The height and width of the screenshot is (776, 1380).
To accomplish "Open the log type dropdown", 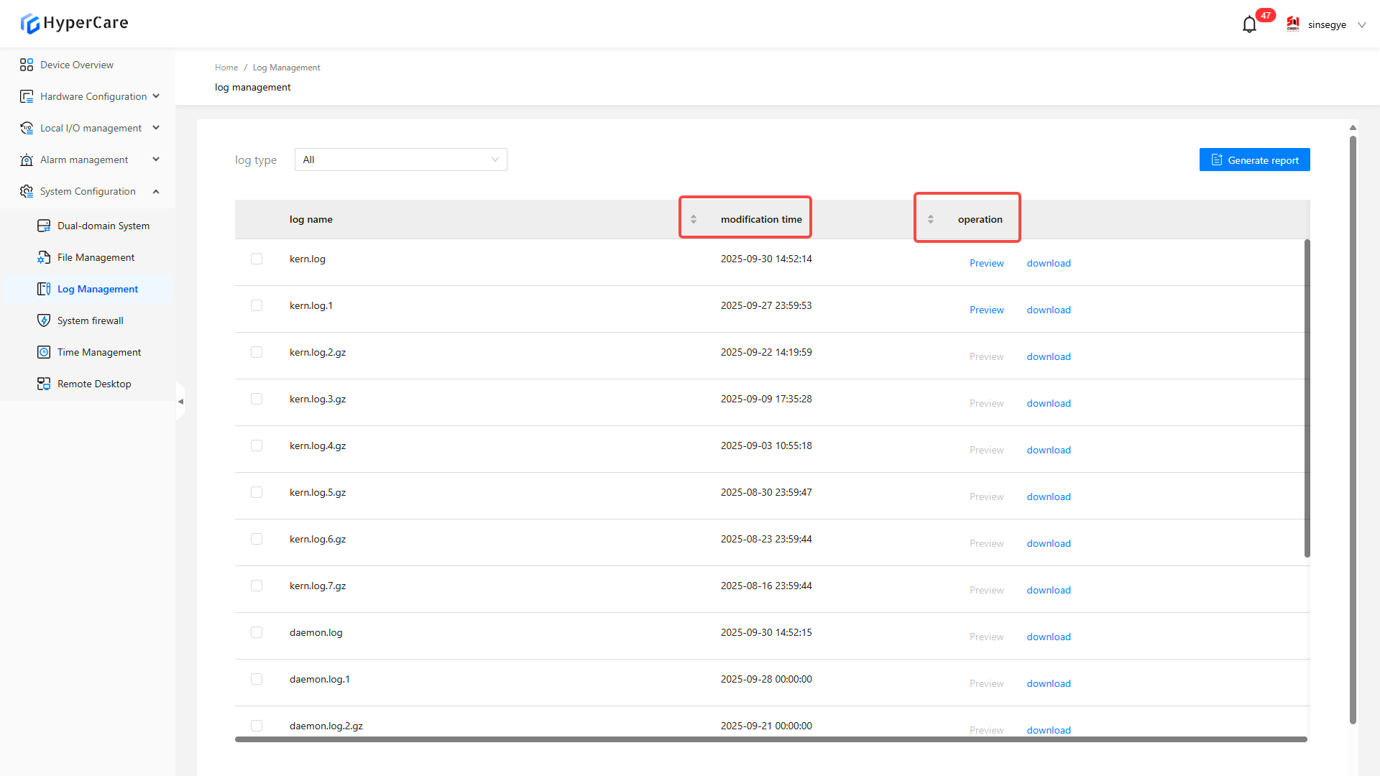I will (x=400, y=160).
